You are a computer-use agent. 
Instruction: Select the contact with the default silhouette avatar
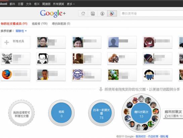click(122, 42)
